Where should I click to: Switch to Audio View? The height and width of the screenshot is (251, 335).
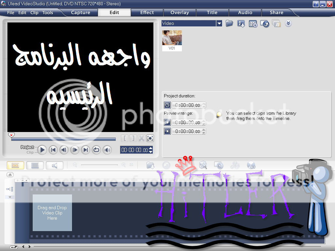coord(55,165)
